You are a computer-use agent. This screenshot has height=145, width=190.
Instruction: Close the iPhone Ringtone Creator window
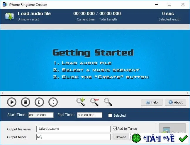pos(183,4)
